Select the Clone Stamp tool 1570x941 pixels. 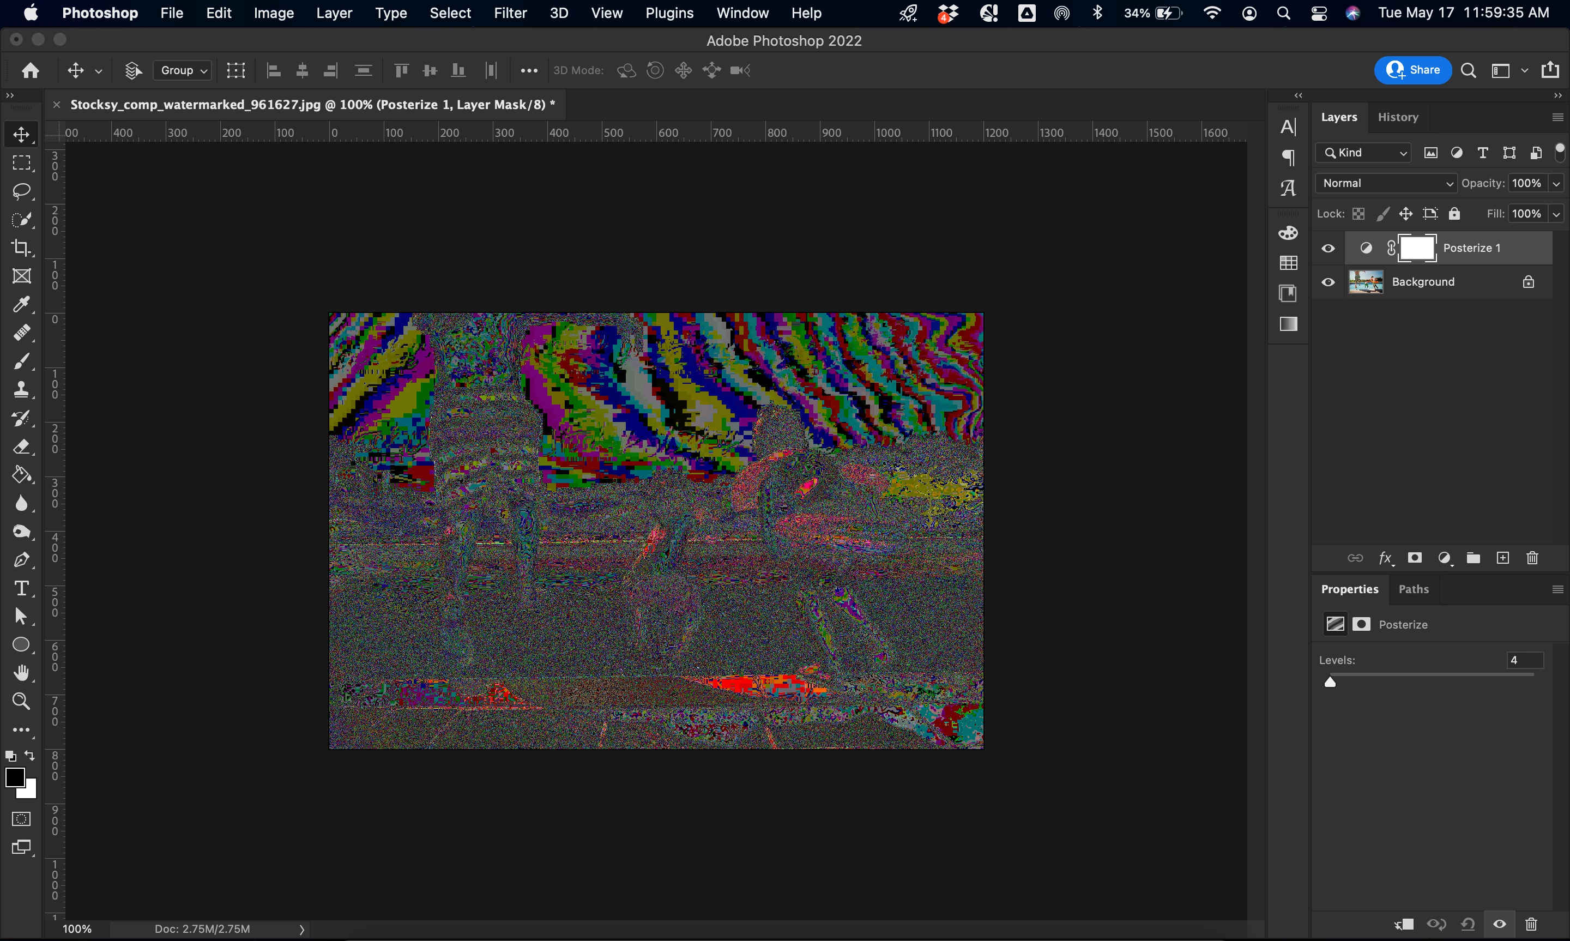(21, 389)
